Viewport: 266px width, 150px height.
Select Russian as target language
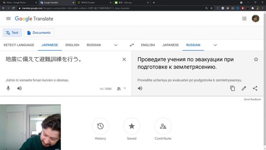click(x=193, y=45)
